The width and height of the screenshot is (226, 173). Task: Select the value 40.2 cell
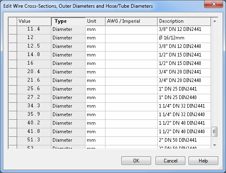[x=34, y=124]
